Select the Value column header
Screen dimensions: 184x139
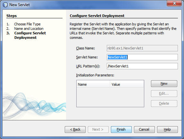tap(127, 84)
